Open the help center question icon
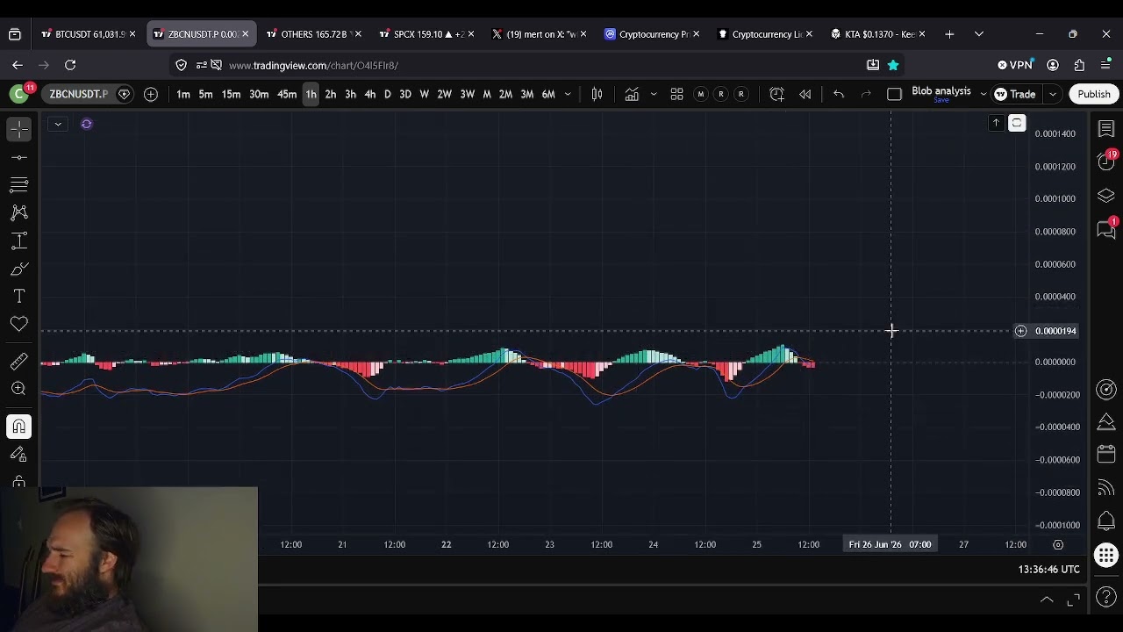Screen dimensions: 1123x632 [x=1106, y=598]
